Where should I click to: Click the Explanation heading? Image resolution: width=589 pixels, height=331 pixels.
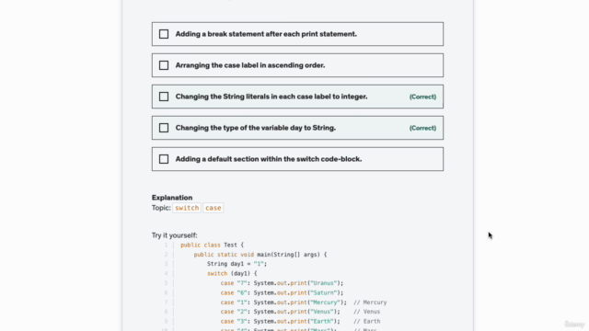coord(172,198)
